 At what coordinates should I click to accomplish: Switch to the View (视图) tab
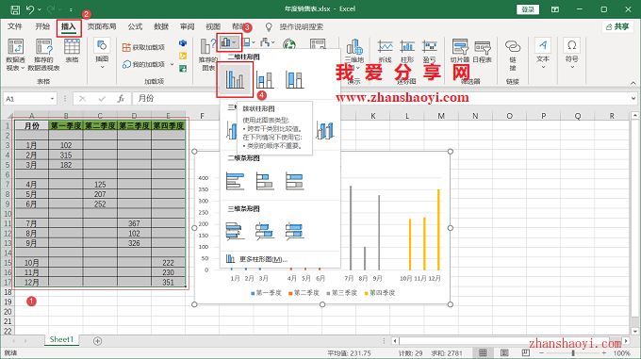coord(213,26)
